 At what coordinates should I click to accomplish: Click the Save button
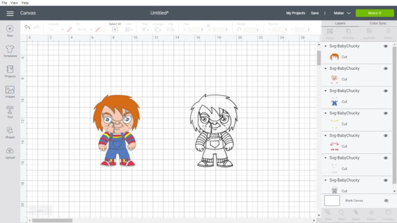tap(314, 13)
